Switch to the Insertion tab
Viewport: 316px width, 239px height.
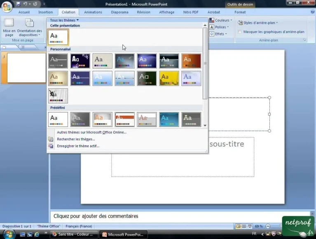46,12
